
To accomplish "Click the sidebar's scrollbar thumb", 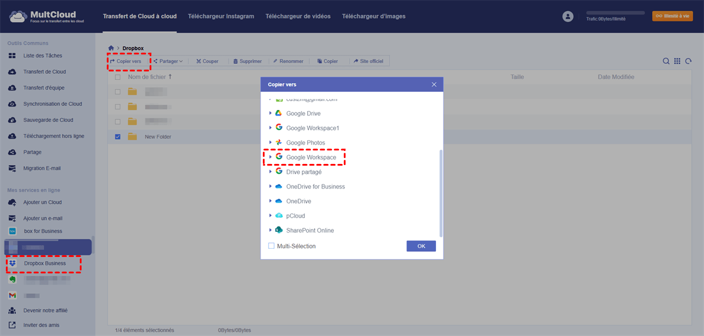I will [93, 244].
